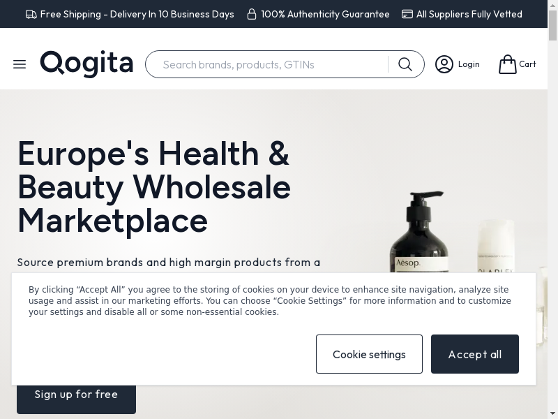This screenshot has height=419, width=558.
Task: Click the vertical page scrollbar thumb
Action: click(552, 26)
